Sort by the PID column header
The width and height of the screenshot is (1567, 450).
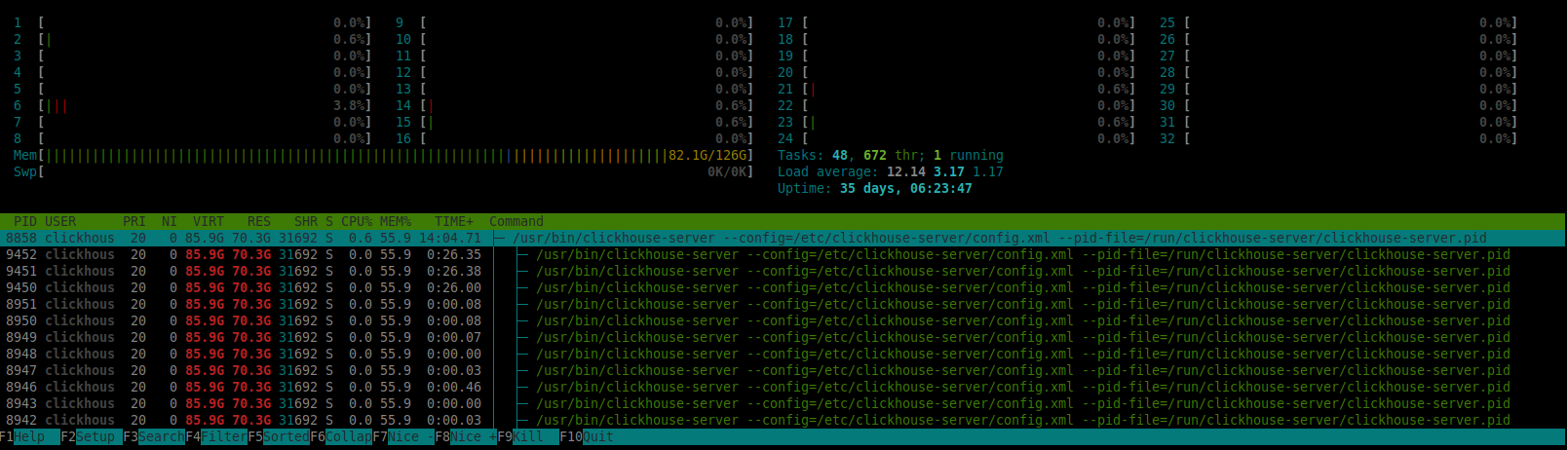[x=25, y=221]
